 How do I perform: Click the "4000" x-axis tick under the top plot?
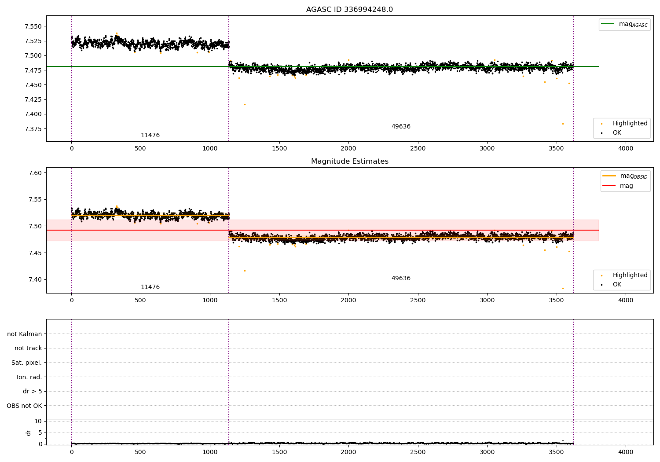(626, 149)
